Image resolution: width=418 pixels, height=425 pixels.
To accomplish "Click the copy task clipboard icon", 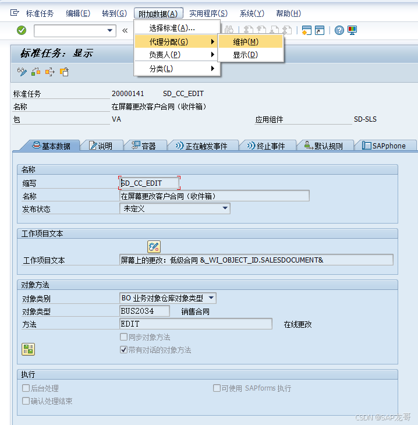I will [x=64, y=72].
